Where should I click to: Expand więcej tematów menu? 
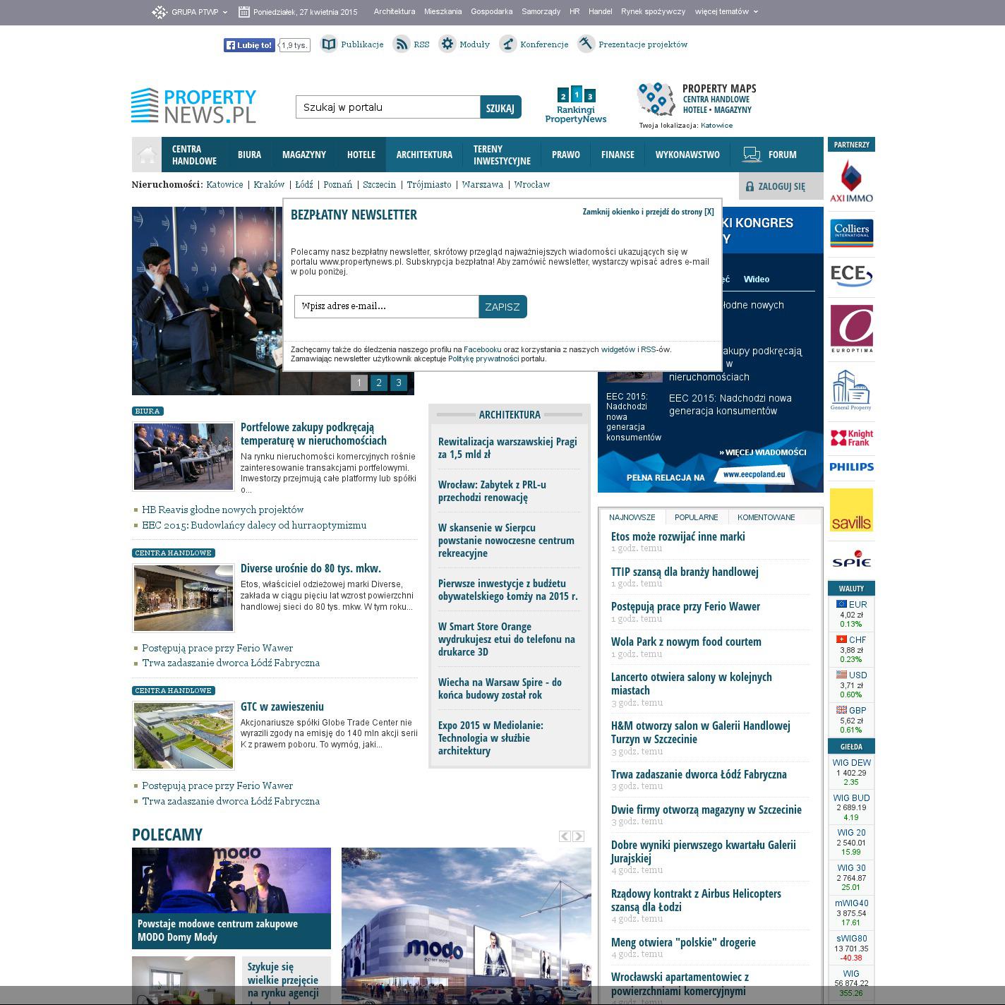(x=726, y=12)
